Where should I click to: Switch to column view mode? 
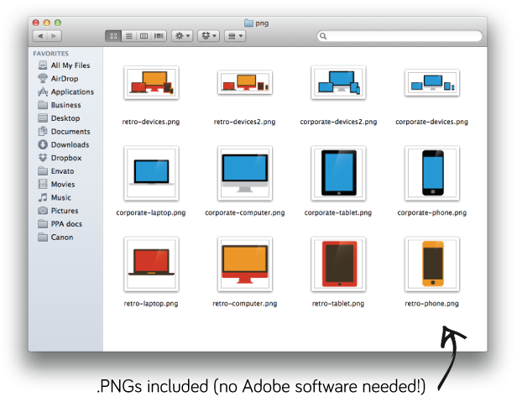click(x=144, y=36)
